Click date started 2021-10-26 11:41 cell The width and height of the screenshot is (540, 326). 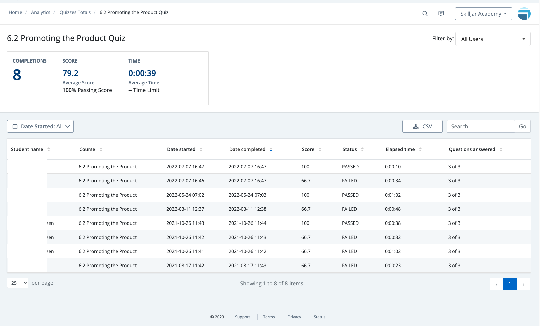185,251
